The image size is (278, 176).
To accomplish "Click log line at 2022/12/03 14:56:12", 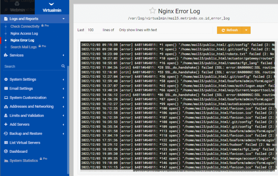I will coord(178,95).
